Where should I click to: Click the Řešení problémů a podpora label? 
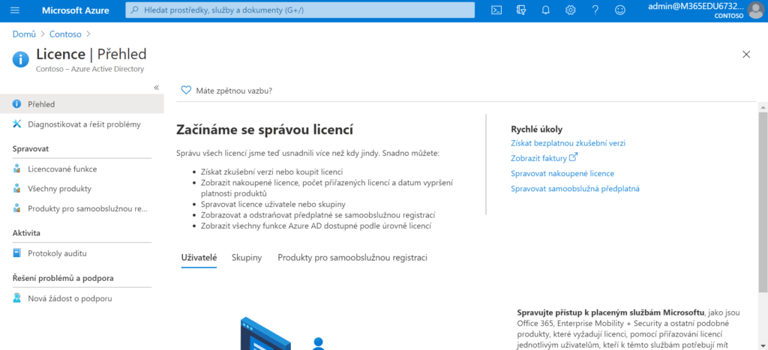coord(63,278)
